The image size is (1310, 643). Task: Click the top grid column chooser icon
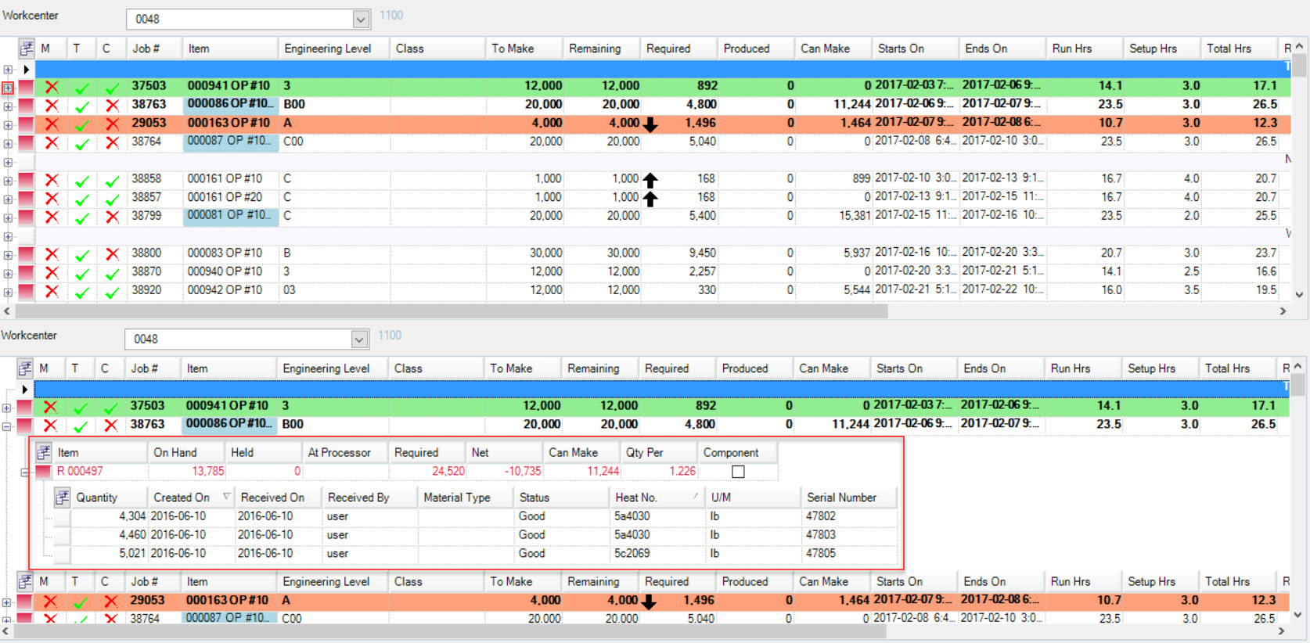click(x=27, y=48)
